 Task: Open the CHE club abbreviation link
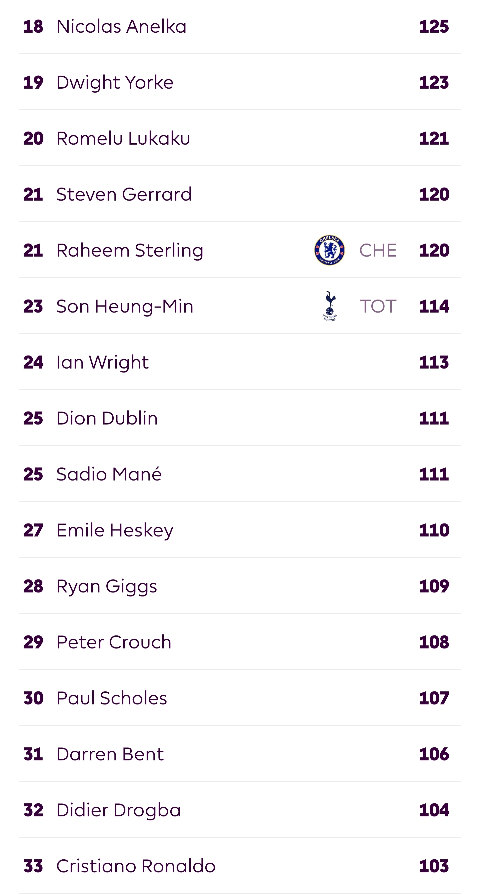[378, 250]
